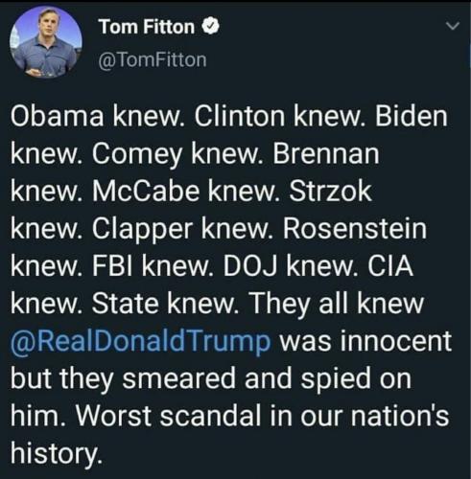Visit the @TomFitton handle

point(153,60)
